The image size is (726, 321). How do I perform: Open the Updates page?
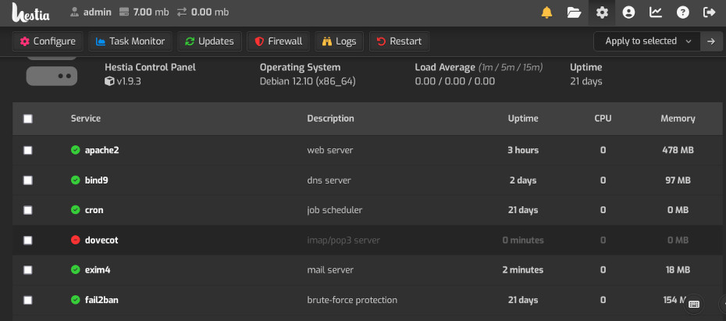pos(209,41)
